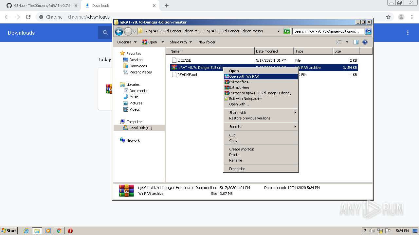Choose Extract to njRAT v0.7d Danger Edition\
Screen dimensions: 419x235
point(261,93)
